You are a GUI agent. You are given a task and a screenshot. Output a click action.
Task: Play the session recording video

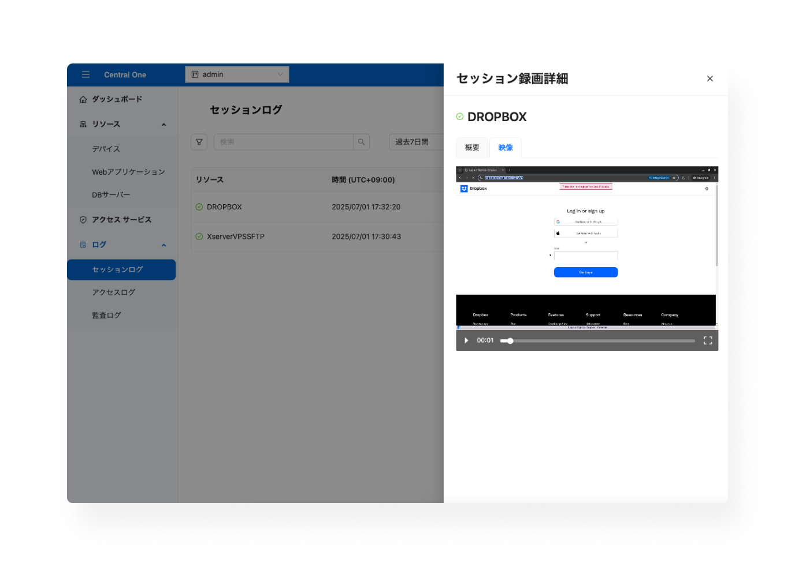click(466, 340)
